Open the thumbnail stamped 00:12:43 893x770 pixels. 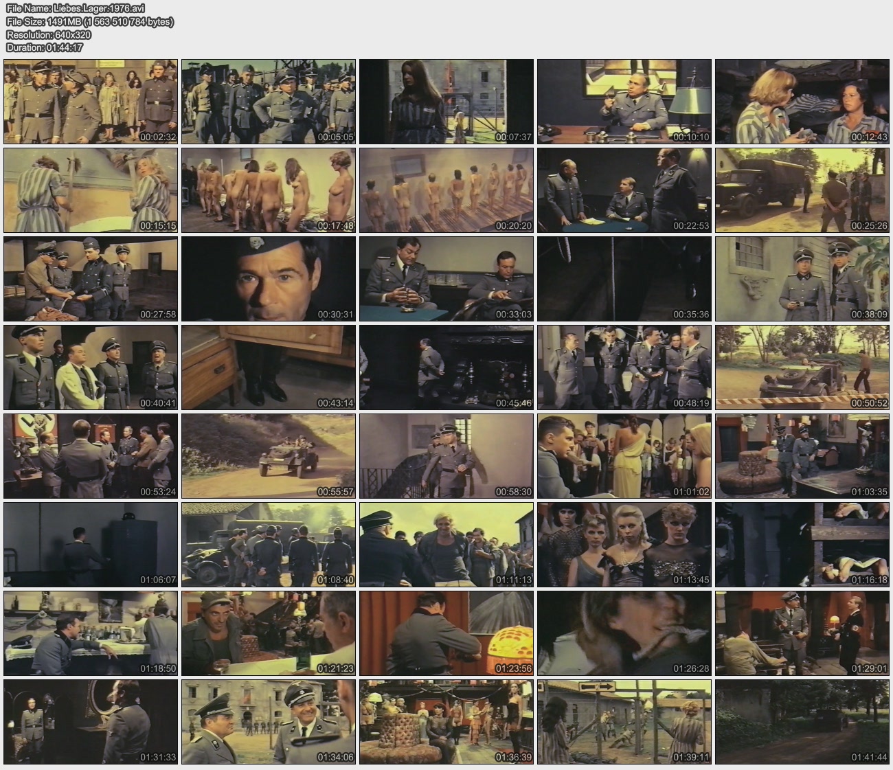[802, 102]
